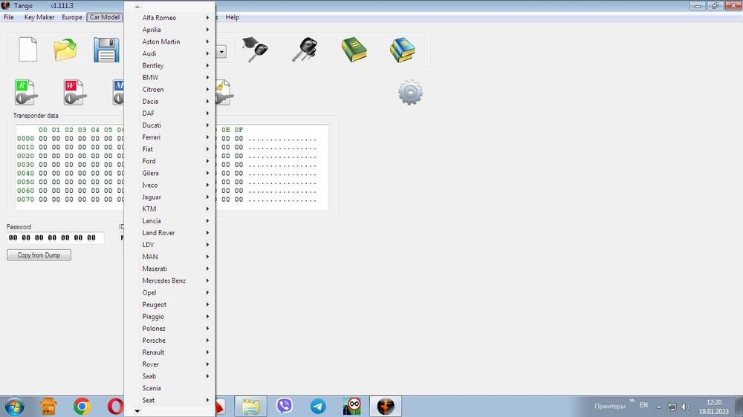The height and width of the screenshot is (417, 743).
Task: Open Viber from the taskbar
Action: tap(285, 406)
